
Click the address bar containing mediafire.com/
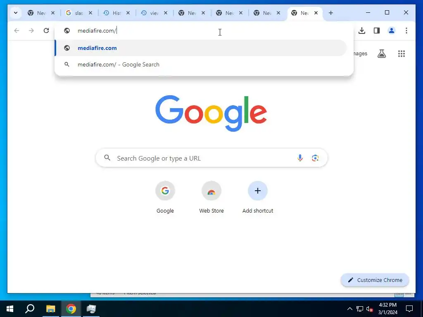[204, 31]
